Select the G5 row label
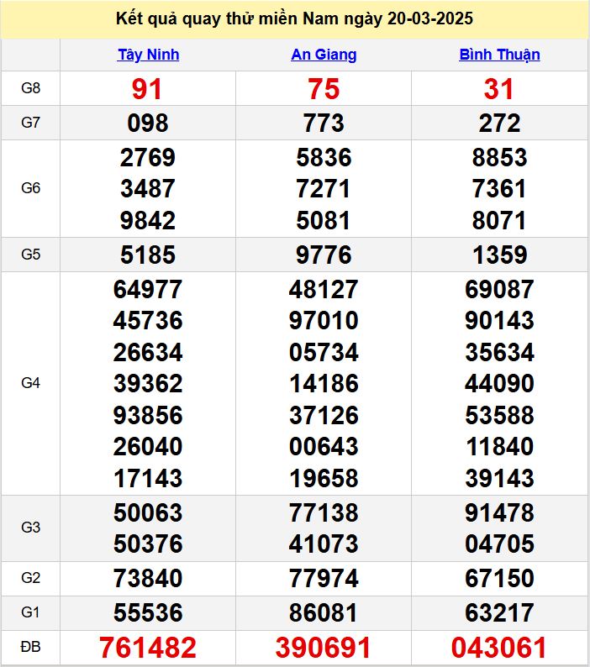This screenshot has height=667, width=590. click(30, 255)
